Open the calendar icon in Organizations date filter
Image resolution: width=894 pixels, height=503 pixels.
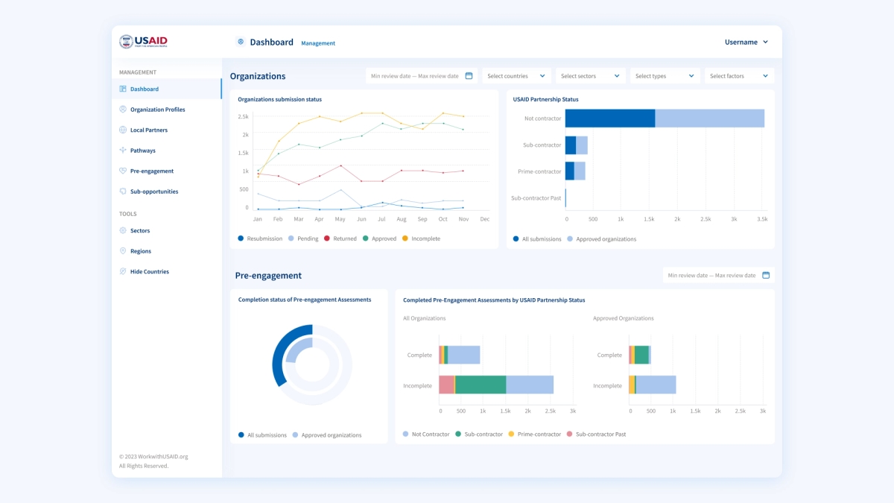[469, 76]
